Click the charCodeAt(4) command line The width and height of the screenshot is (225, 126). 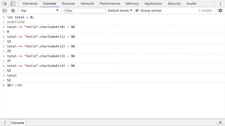[x=41, y=66]
